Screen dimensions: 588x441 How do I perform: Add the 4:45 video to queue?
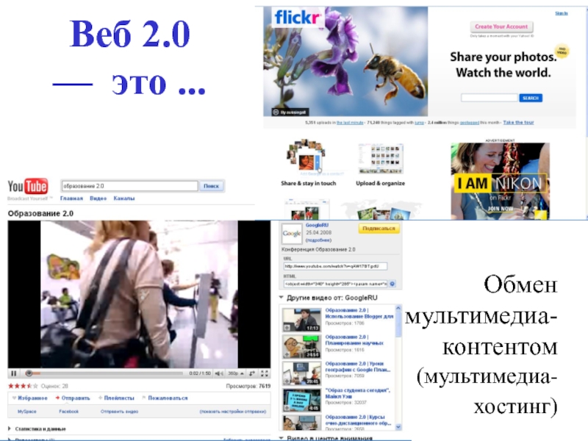[287, 408]
